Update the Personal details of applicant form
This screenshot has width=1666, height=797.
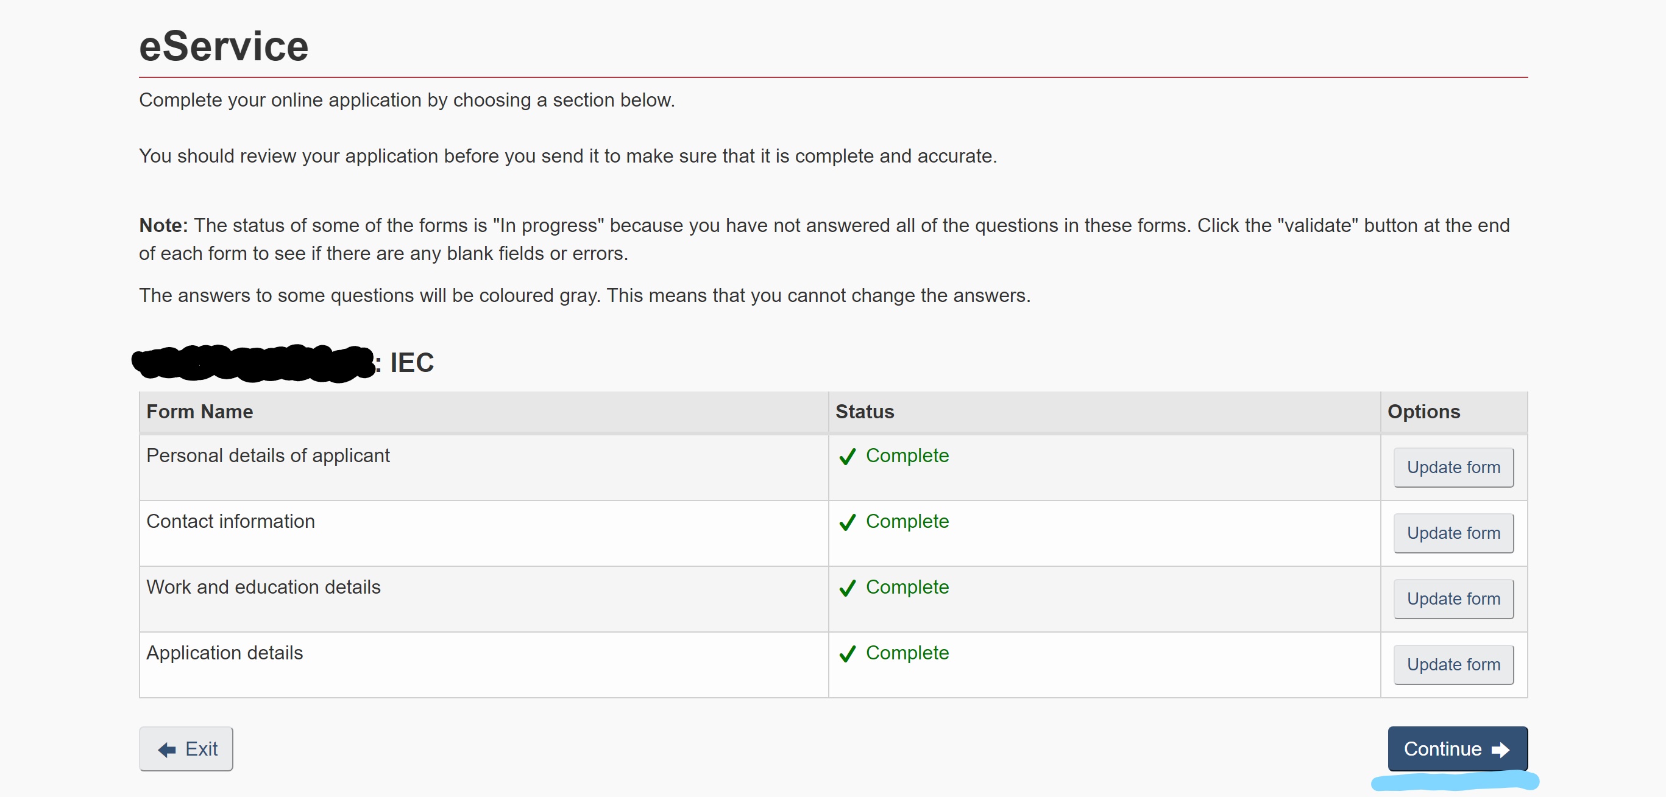coord(1453,467)
